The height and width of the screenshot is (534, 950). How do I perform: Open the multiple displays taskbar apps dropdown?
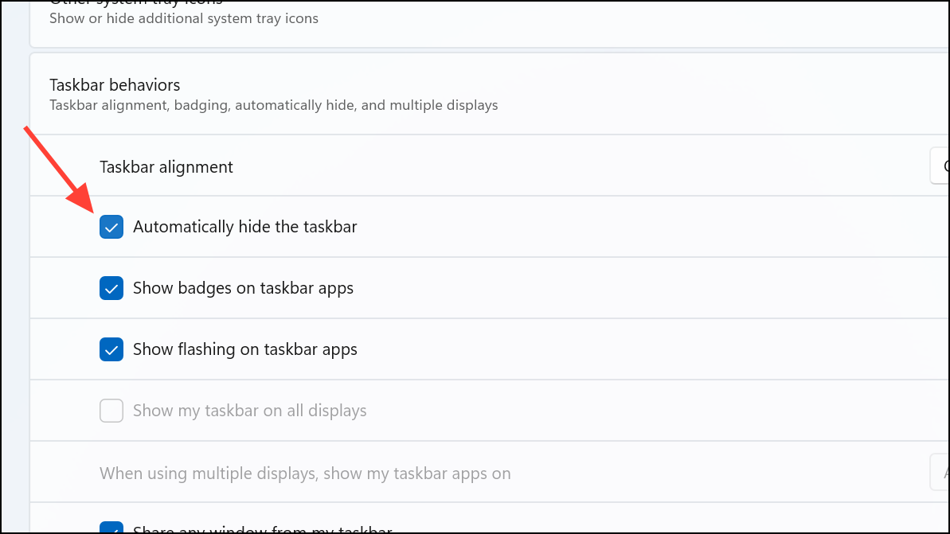(x=940, y=473)
